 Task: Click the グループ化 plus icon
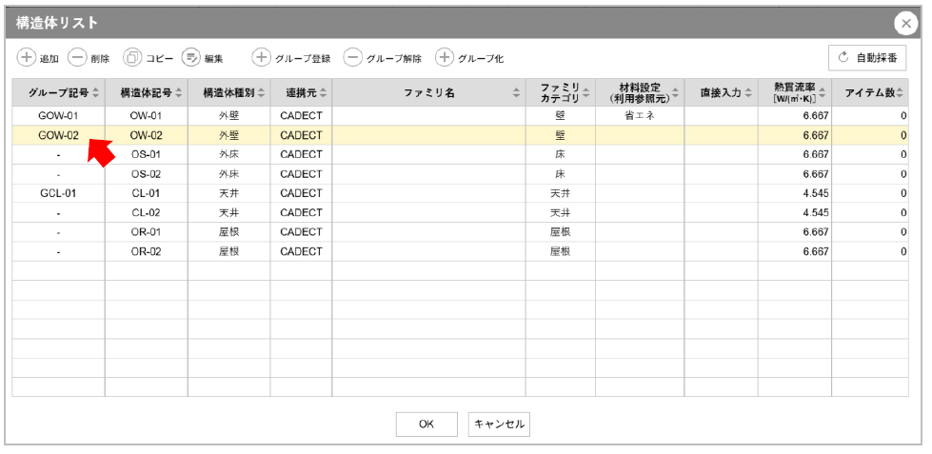(444, 58)
